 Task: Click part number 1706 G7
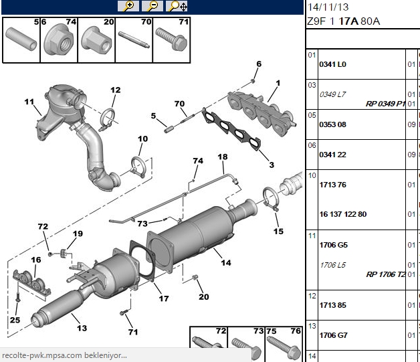[x=334, y=335]
